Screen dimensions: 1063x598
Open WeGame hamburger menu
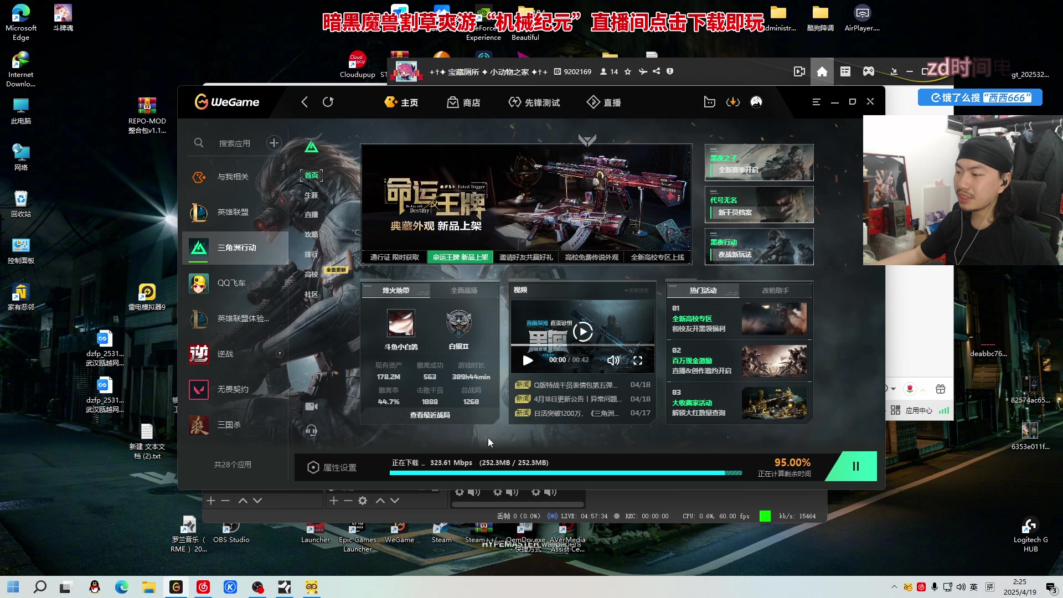coord(816,102)
